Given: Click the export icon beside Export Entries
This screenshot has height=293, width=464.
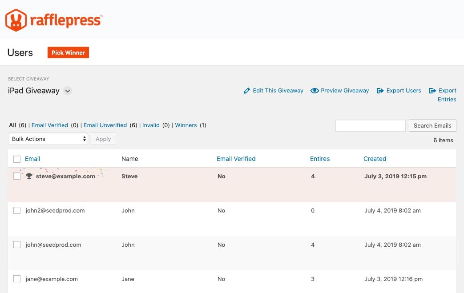Looking at the screenshot, I should coord(432,90).
